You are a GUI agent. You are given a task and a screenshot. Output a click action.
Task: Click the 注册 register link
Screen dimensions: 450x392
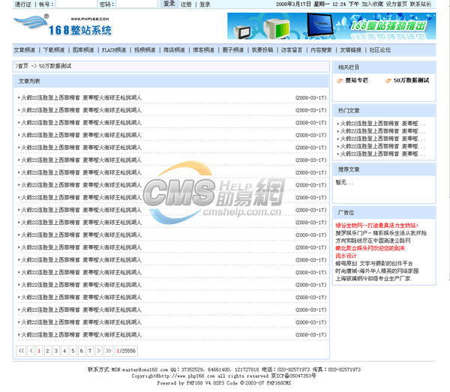186,4
